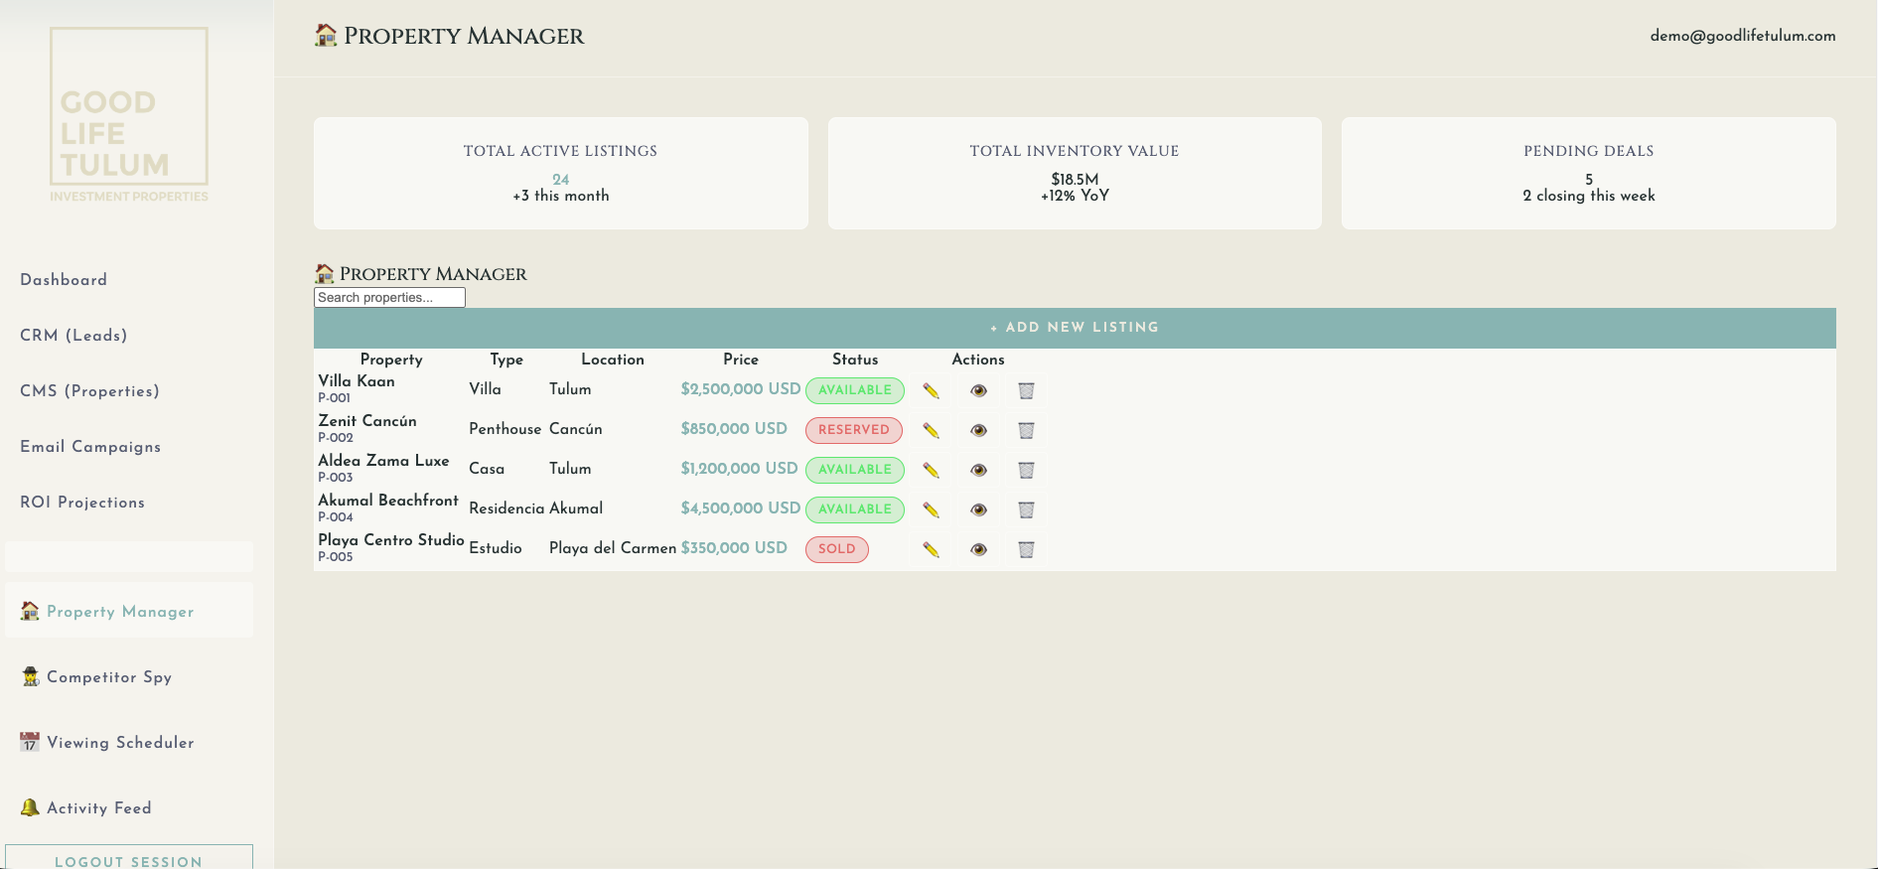
Task: Click the trash delete icon for Villa Kaan
Action: pyautogui.click(x=1026, y=390)
